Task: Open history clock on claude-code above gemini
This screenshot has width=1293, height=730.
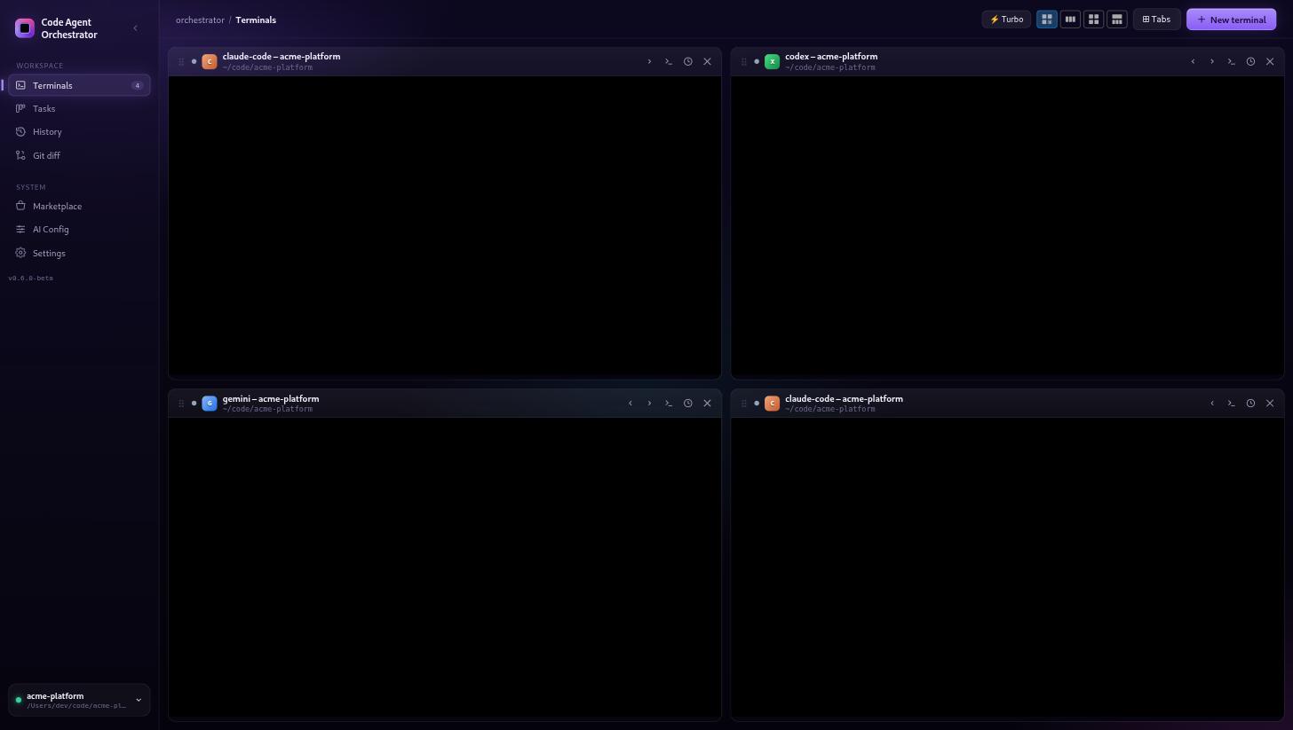Action: (687, 61)
